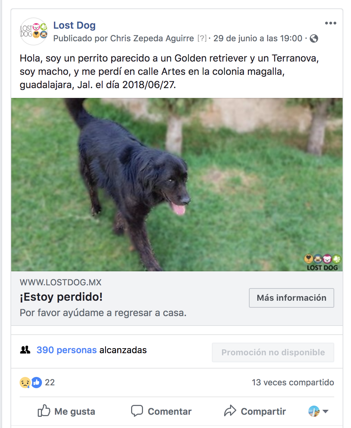Click the Promoción no disponible button
This screenshot has height=428, width=351.
pos(273,352)
